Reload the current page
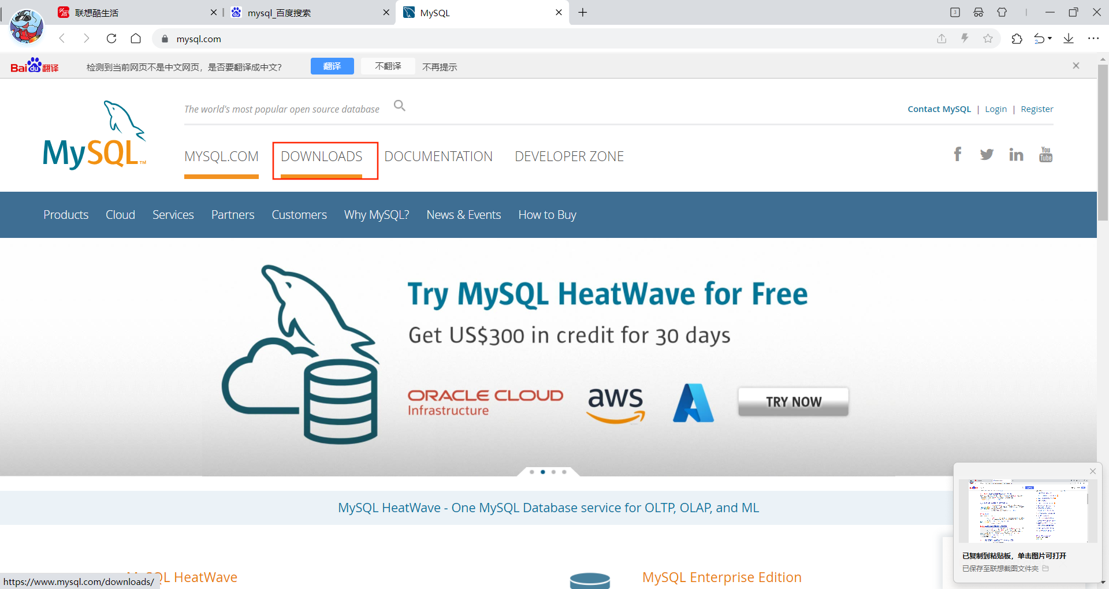Viewport: 1109px width, 589px height. [111, 39]
